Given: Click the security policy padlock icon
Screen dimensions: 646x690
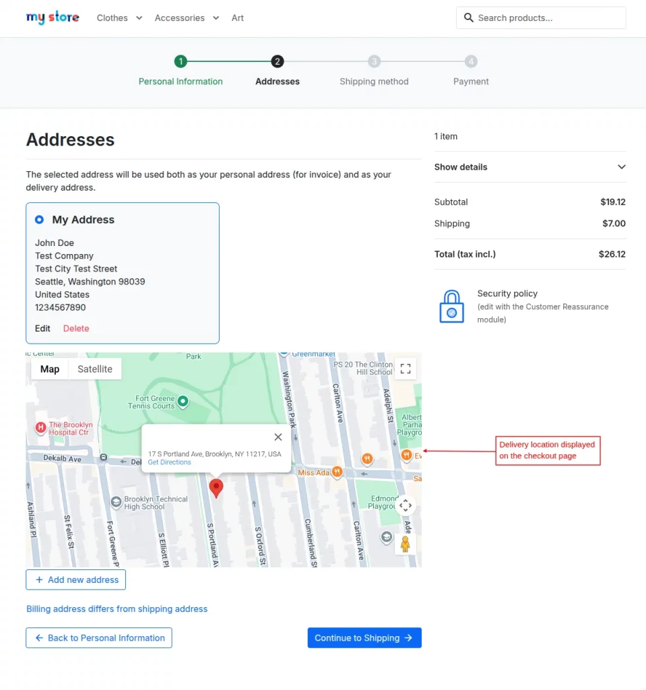Looking at the screenshot, I should (x=451, y=307).
